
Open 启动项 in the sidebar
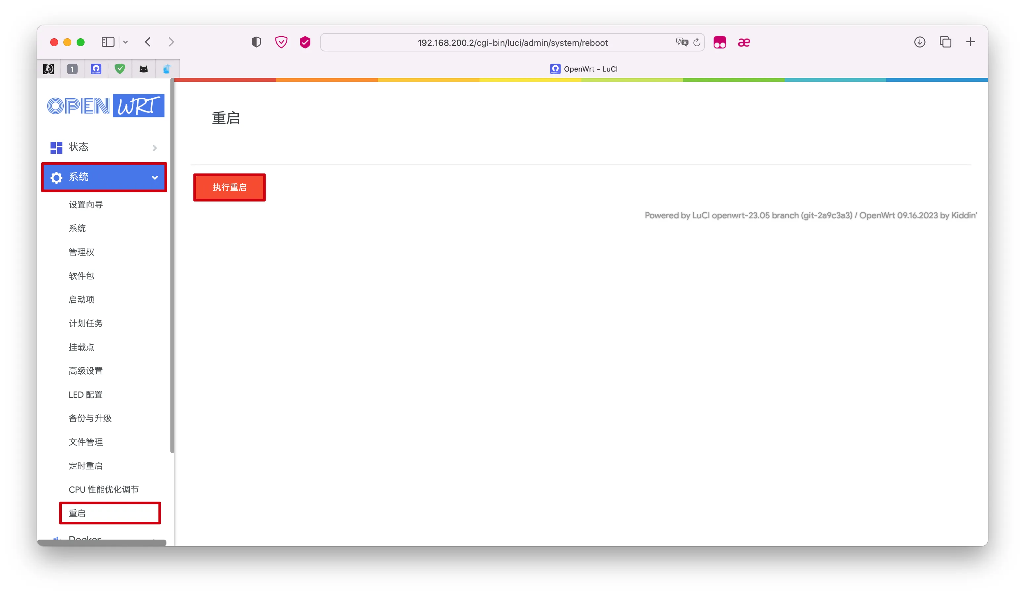(x=81, y=300)
